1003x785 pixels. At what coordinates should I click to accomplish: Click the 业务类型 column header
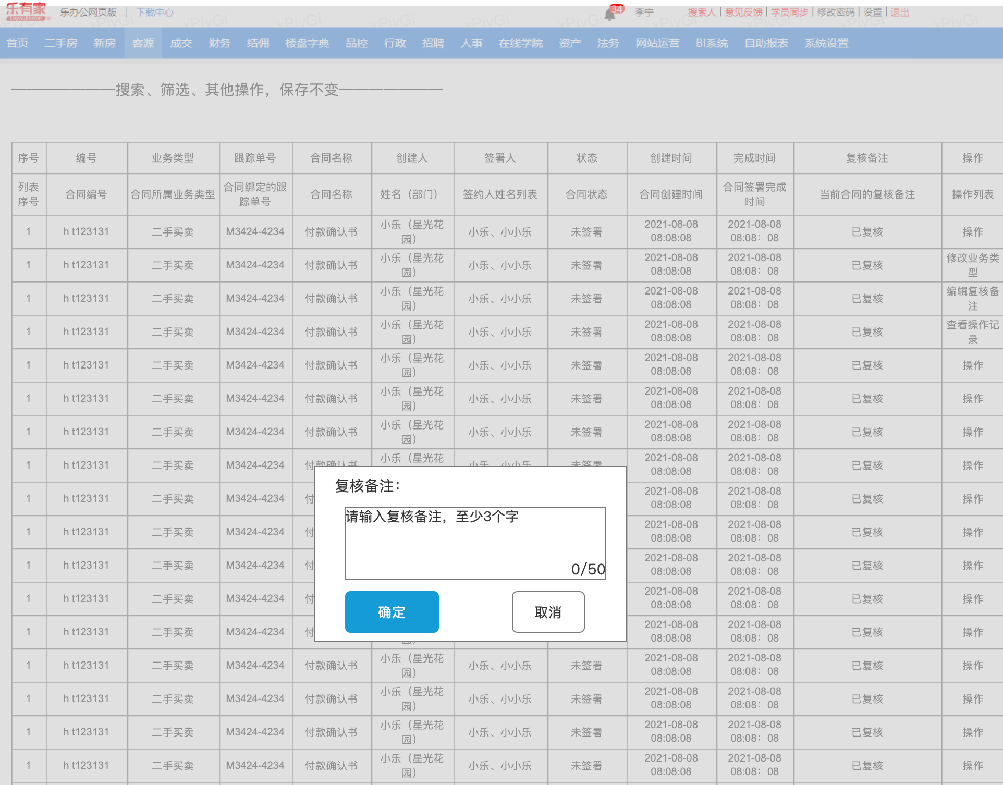click(x=173, y=158)
